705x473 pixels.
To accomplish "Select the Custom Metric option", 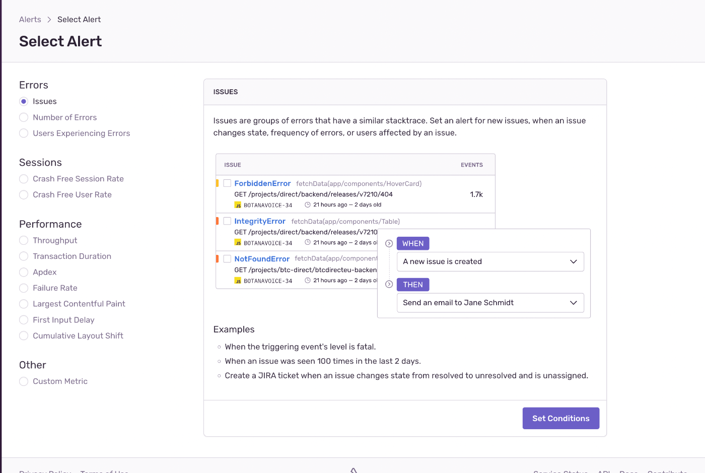I will (24, 382).
